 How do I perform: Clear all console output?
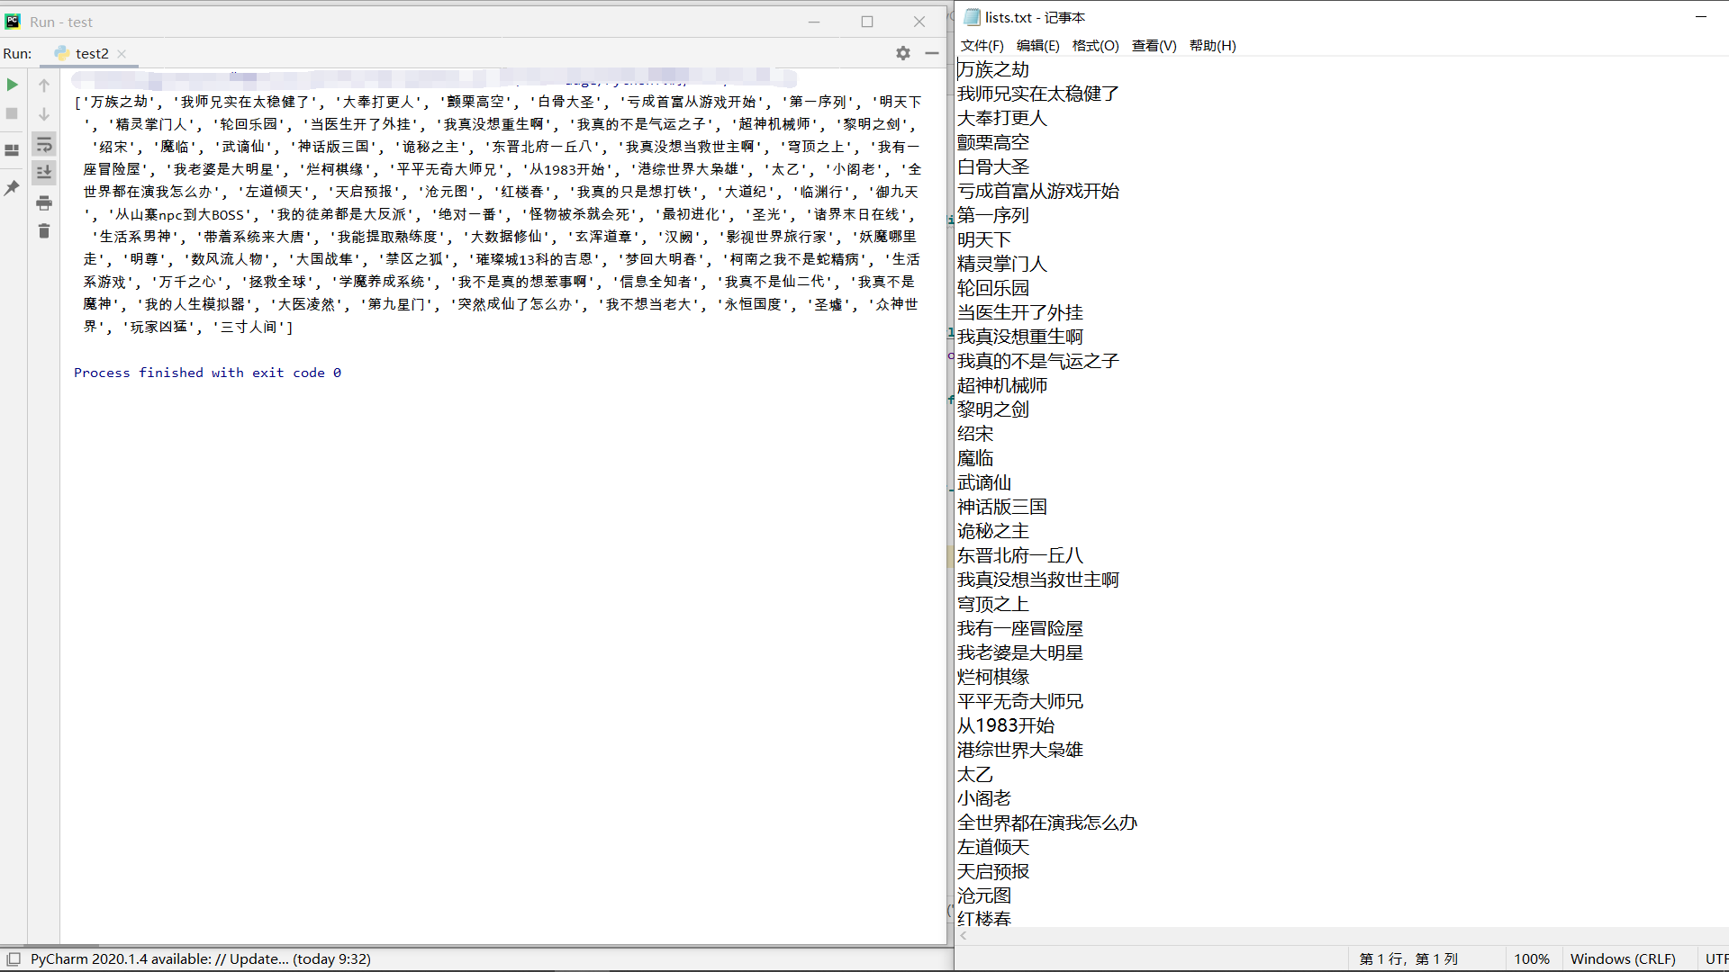pyautogui.click(x=43, y=231)
